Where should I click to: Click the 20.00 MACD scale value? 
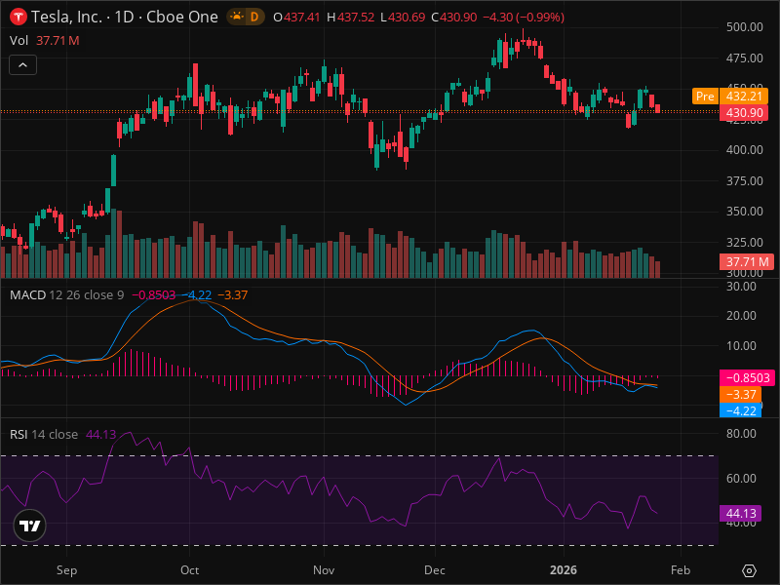point(741,316)
